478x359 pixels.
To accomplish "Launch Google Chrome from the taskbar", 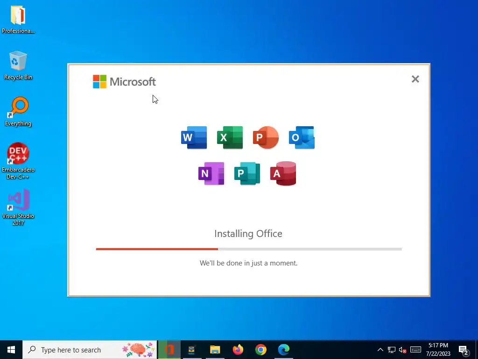I will pos(260,350).
